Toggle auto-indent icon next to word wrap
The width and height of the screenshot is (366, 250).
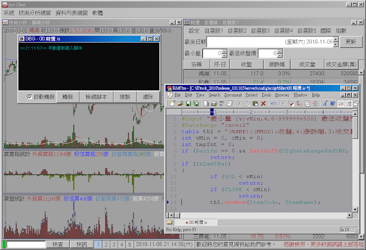coord(341,103)
